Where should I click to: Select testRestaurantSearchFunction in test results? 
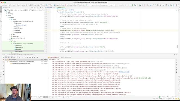click(x=21, y=63)
